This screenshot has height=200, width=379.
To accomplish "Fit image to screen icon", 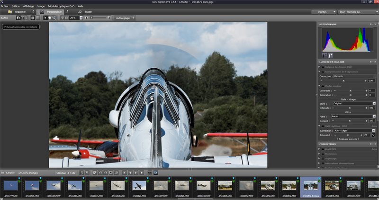I will pos(62,18).
